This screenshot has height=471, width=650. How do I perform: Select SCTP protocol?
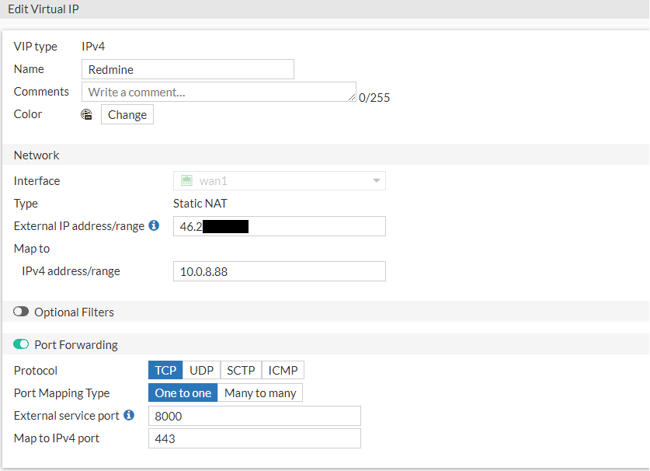coord(241,370)
